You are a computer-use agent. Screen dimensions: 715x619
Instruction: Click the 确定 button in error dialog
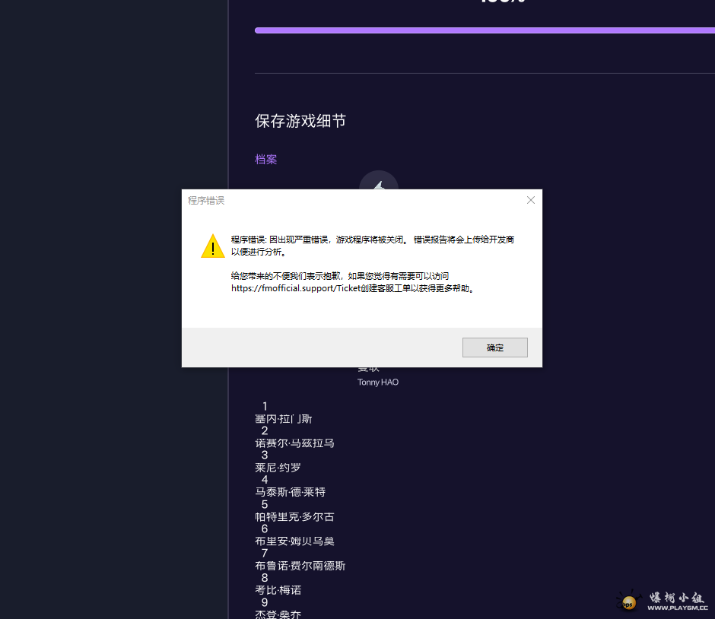coord(494,348)
